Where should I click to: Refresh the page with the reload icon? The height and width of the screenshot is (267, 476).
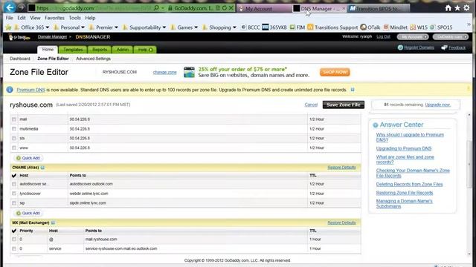click(x=224, y=8)
